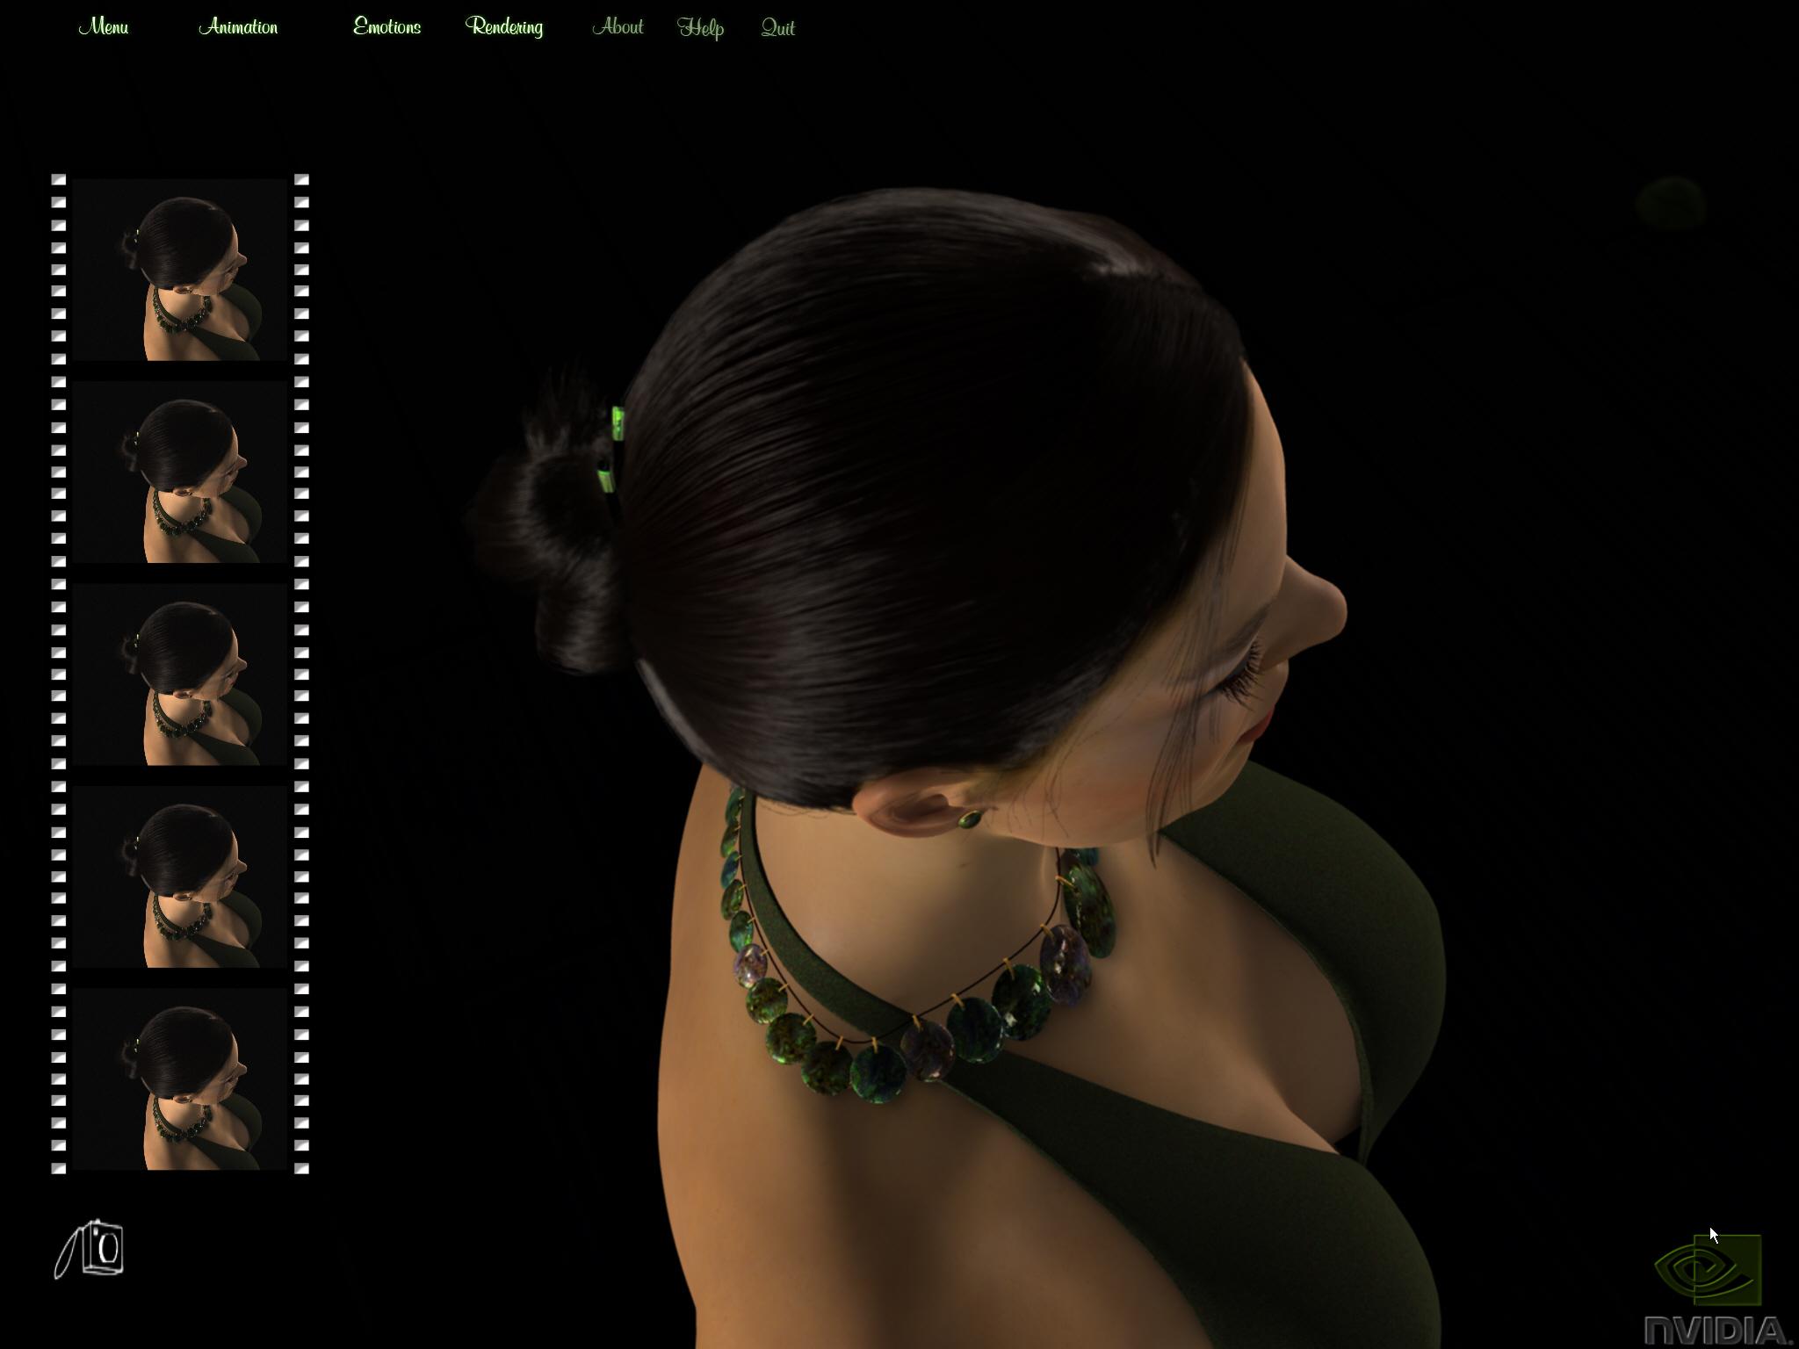This screenshot has width=1799, height=1349.
Task: Select the bottom filmstrip thumbnail
Action: 179,1079
